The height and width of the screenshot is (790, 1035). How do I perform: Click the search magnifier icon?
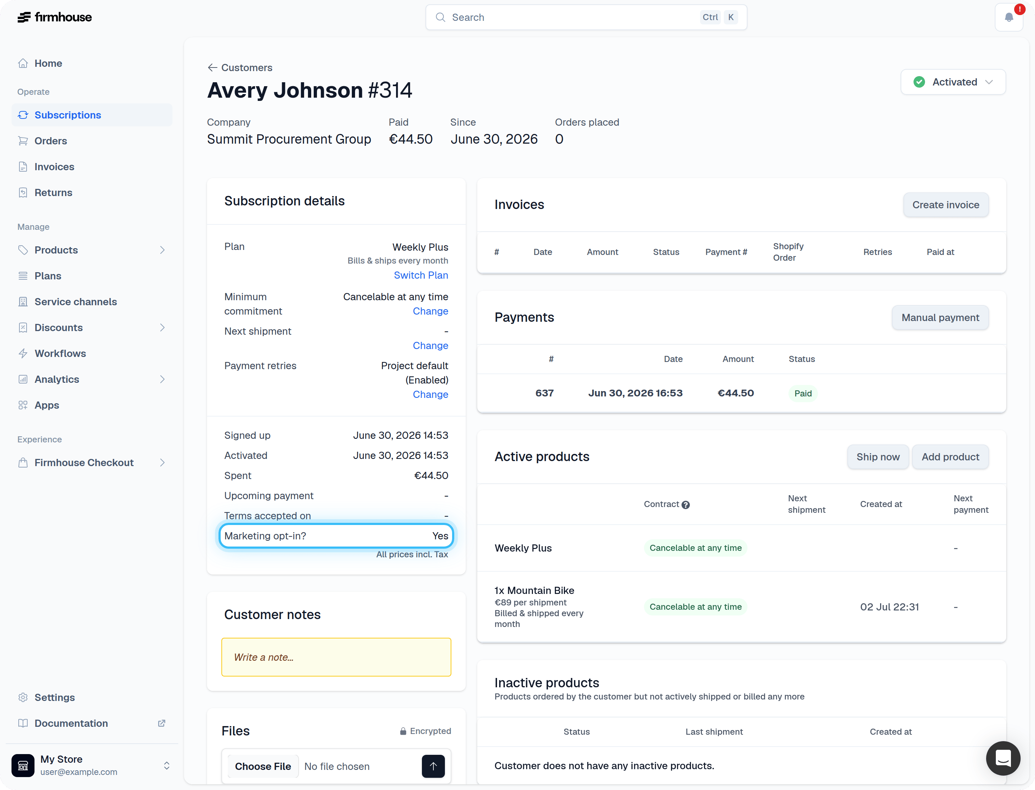pyautogui.click(x=440, y=17)
